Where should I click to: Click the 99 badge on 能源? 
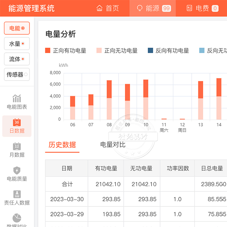click(166, 8)
